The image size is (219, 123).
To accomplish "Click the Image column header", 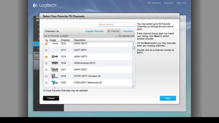I will click(53, 40).
